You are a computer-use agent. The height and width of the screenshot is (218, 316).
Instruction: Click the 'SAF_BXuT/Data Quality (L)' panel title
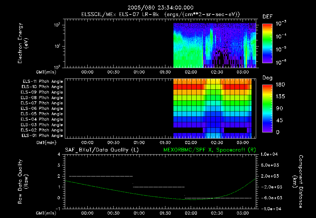pos(102,150)
